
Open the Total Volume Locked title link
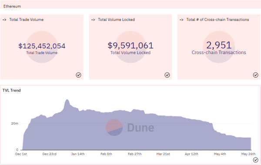pos(116,20)
